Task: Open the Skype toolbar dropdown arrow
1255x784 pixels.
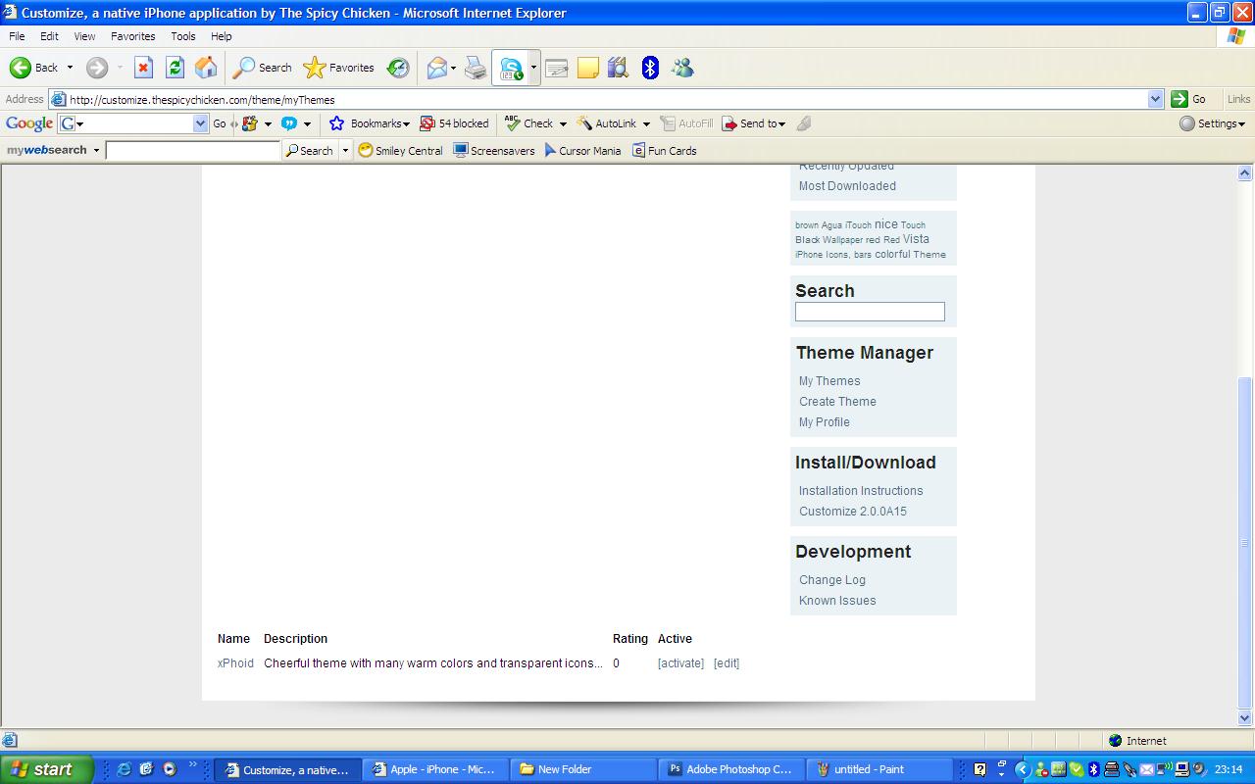Action: pos(533,68)
